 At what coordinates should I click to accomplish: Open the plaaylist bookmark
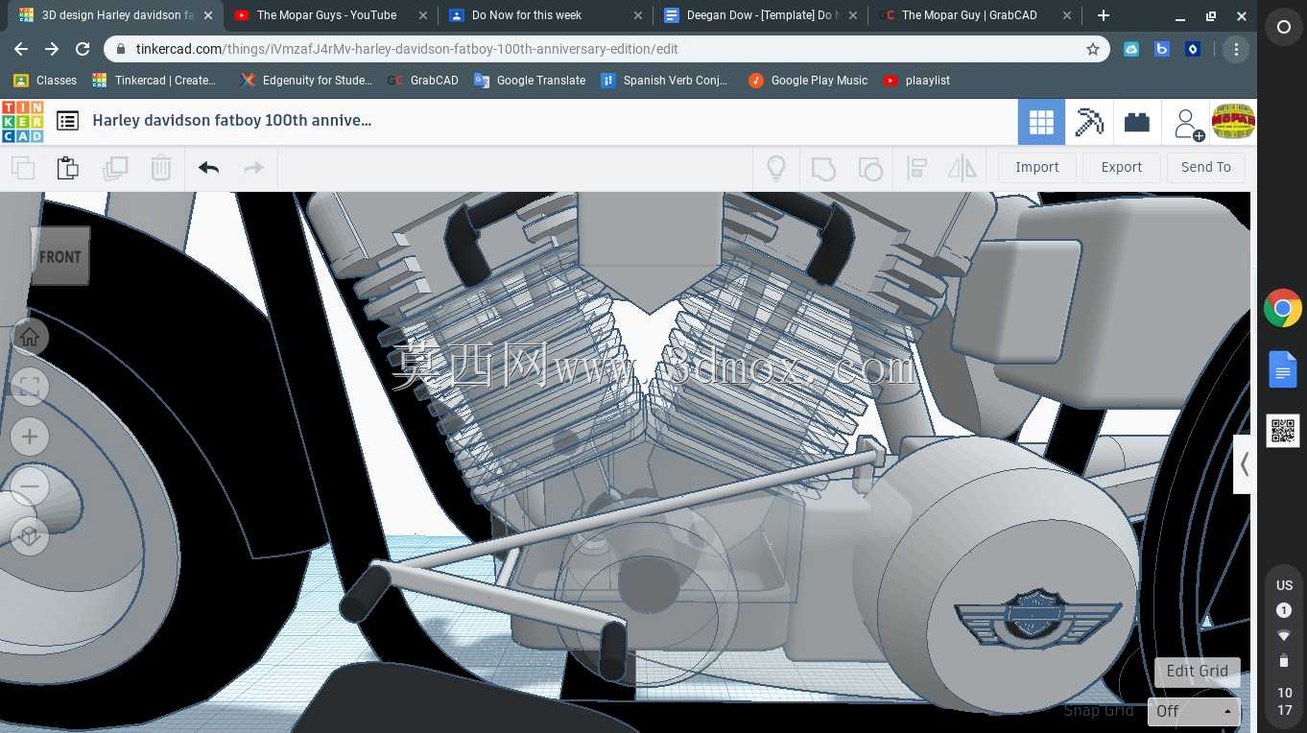(x=916, y=81)
